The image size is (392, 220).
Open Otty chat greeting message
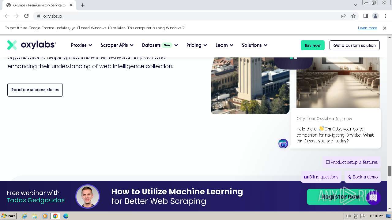[336, 128]
